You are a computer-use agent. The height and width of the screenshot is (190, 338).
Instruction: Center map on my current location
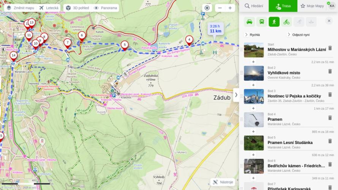[x=207, y=8]
